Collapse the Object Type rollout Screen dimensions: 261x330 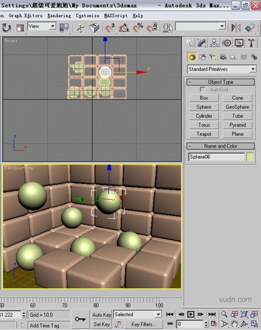tap(220, 82)
